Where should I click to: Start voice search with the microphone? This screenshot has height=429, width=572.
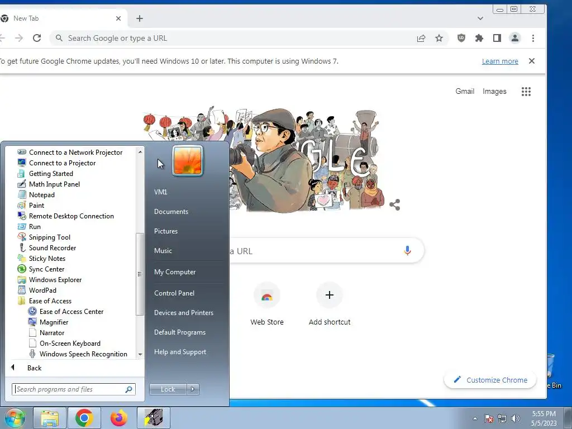coord(407,251)
